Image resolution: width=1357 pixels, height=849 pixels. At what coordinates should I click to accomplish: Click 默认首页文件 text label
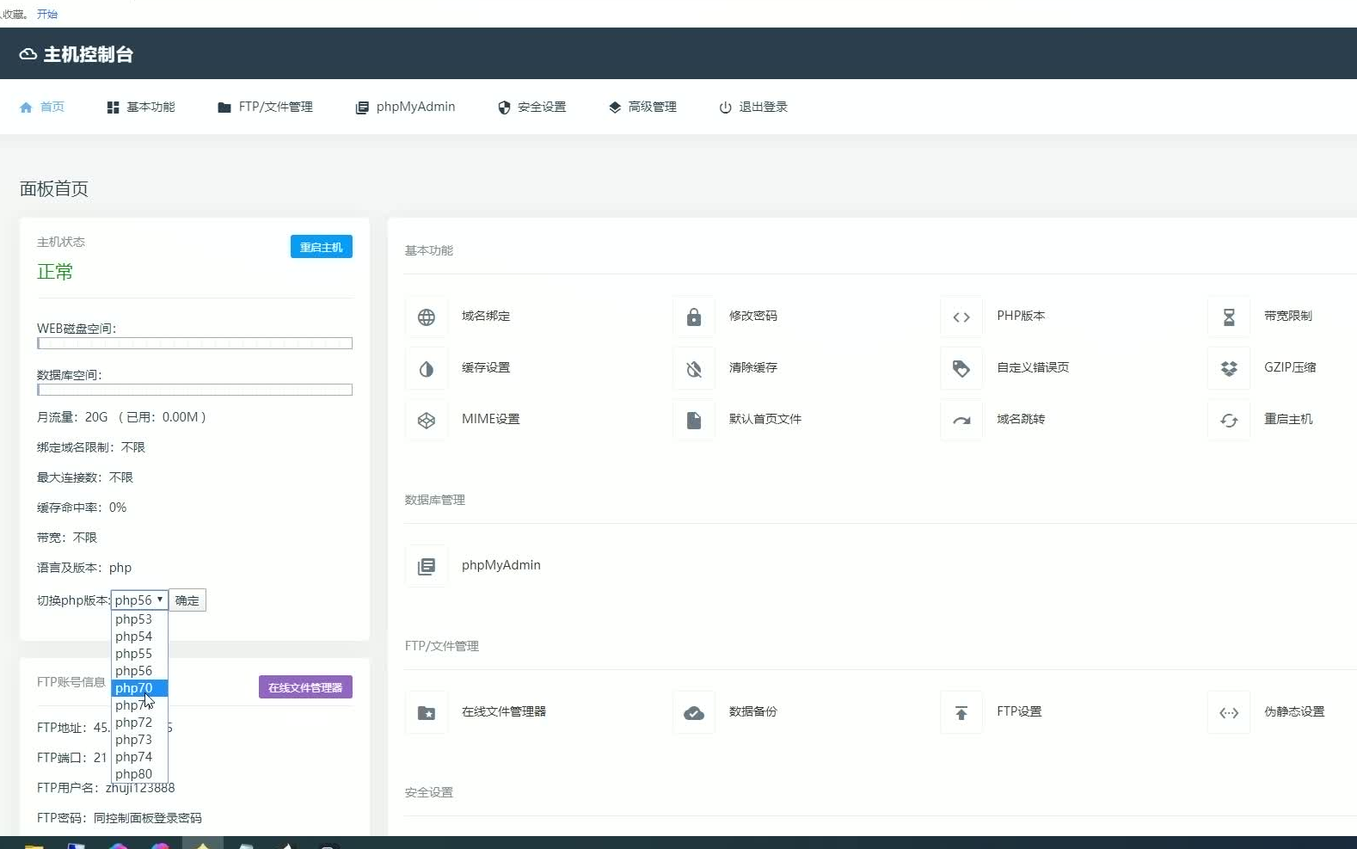(x=765, y=419)
